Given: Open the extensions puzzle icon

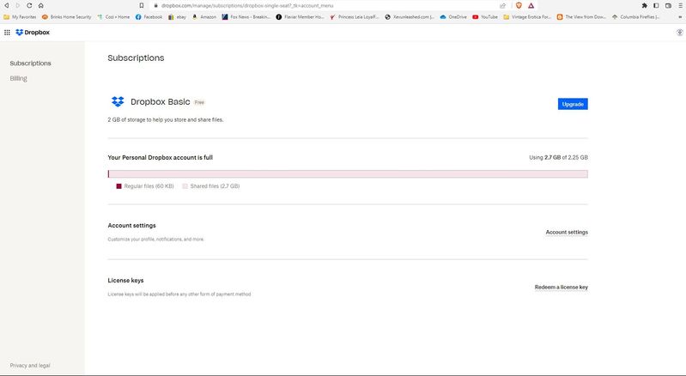Looking at the screenshot, I should coord(645,6).
